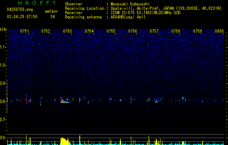Click the 0.7 kHz axis label
Image resolution: width=228 pixels, height=145 pixels.
[3, 120]
